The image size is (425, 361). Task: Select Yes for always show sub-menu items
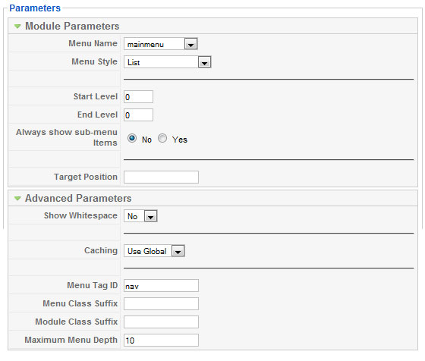coord(162,138)
